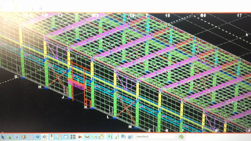Click the single bolt selection switch icon

click(x=80, y=137)
